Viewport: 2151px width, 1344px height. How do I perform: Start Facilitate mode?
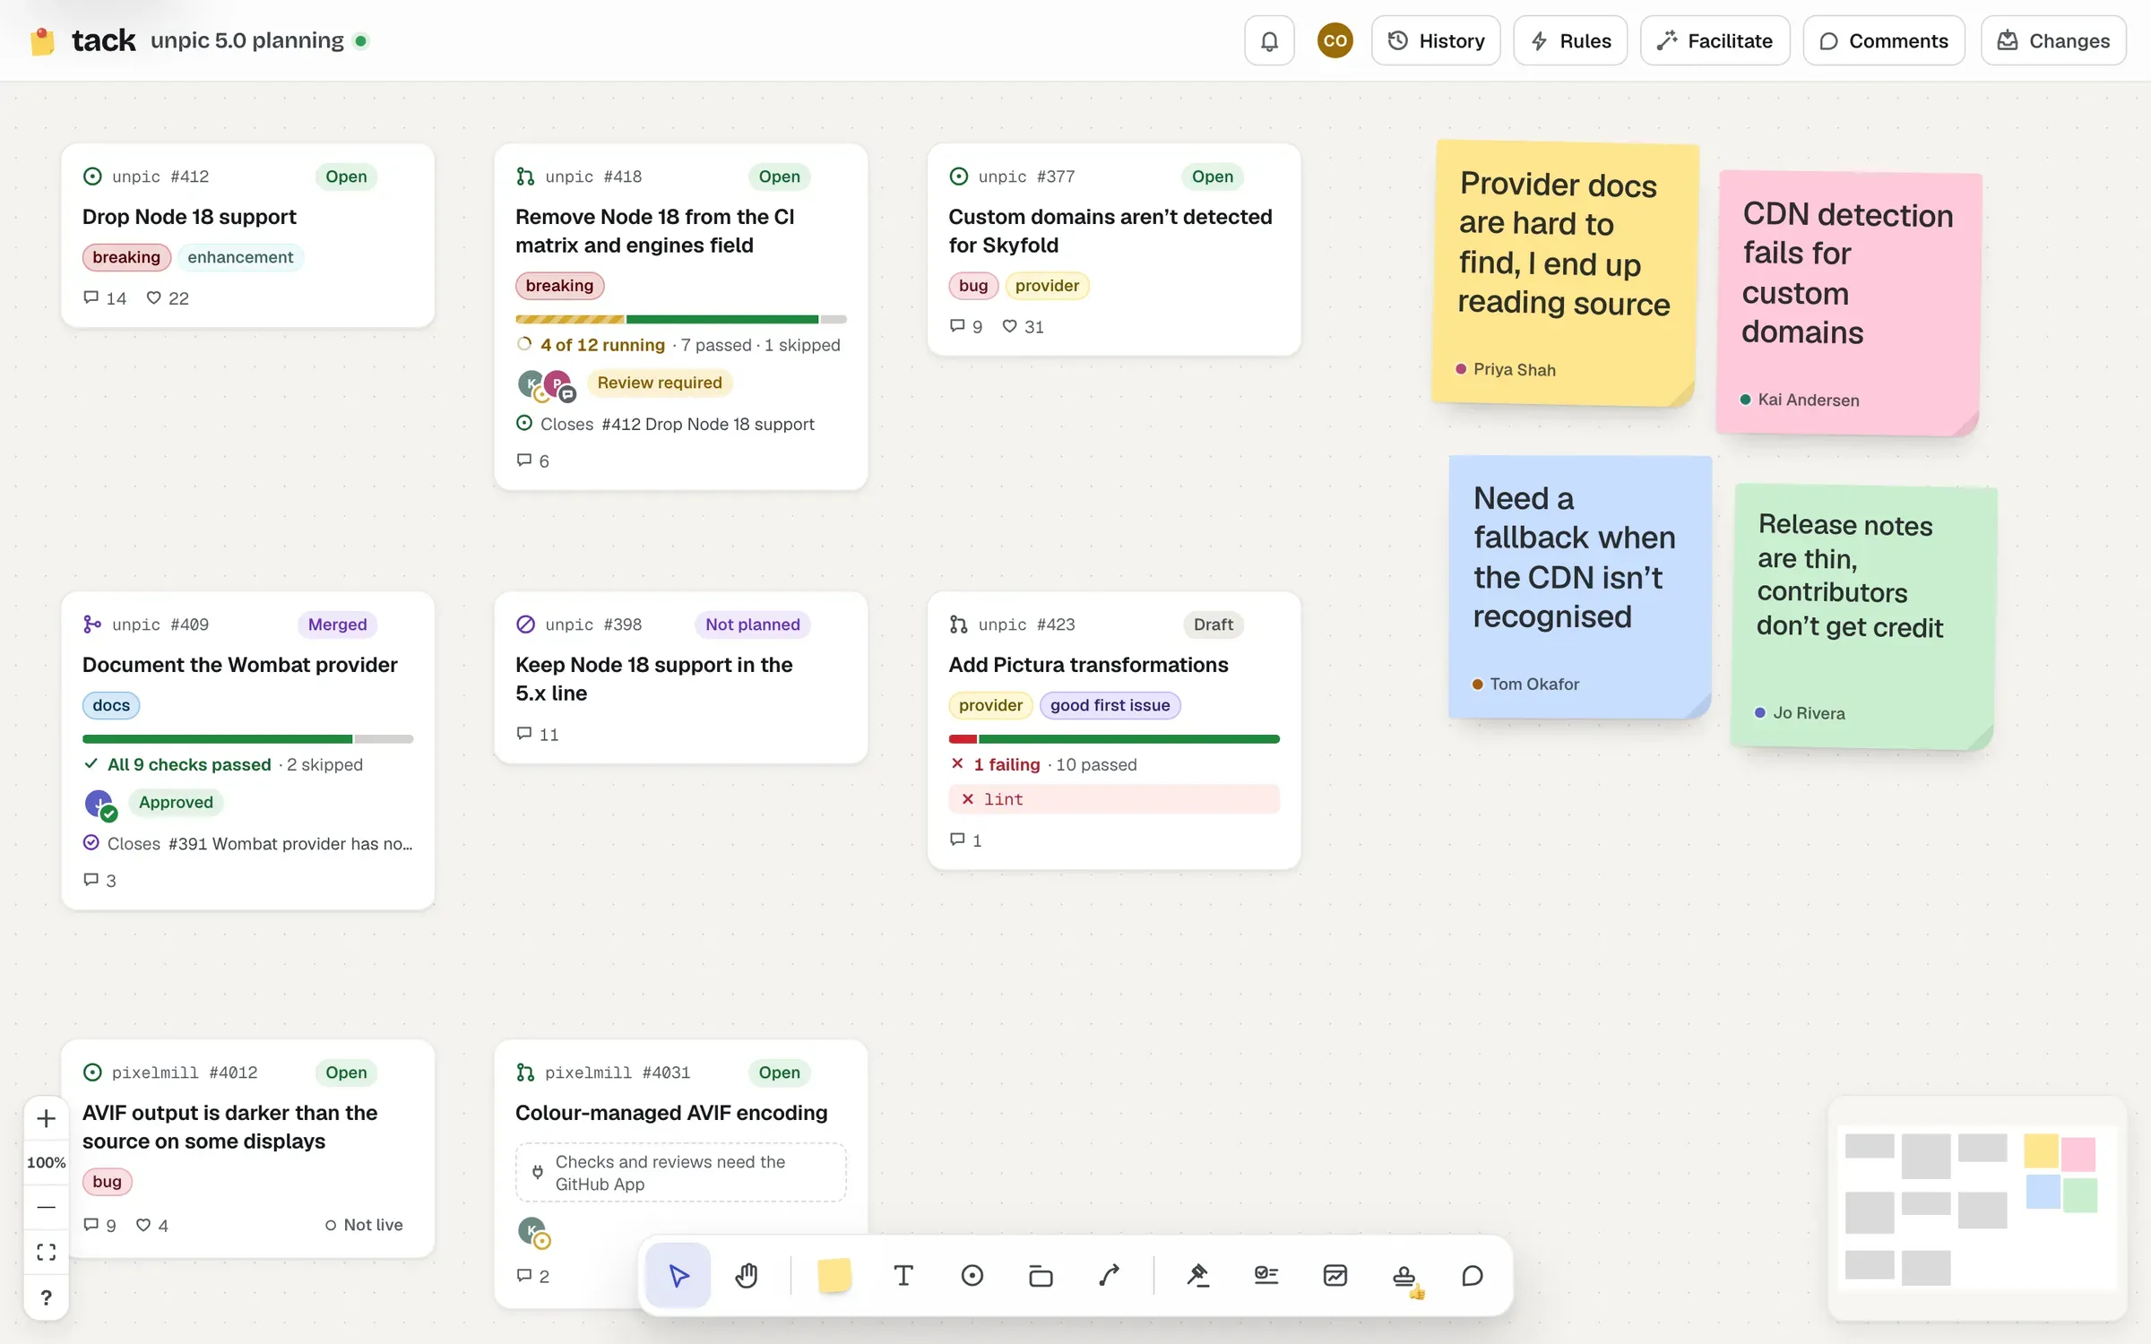(1715, 40)
